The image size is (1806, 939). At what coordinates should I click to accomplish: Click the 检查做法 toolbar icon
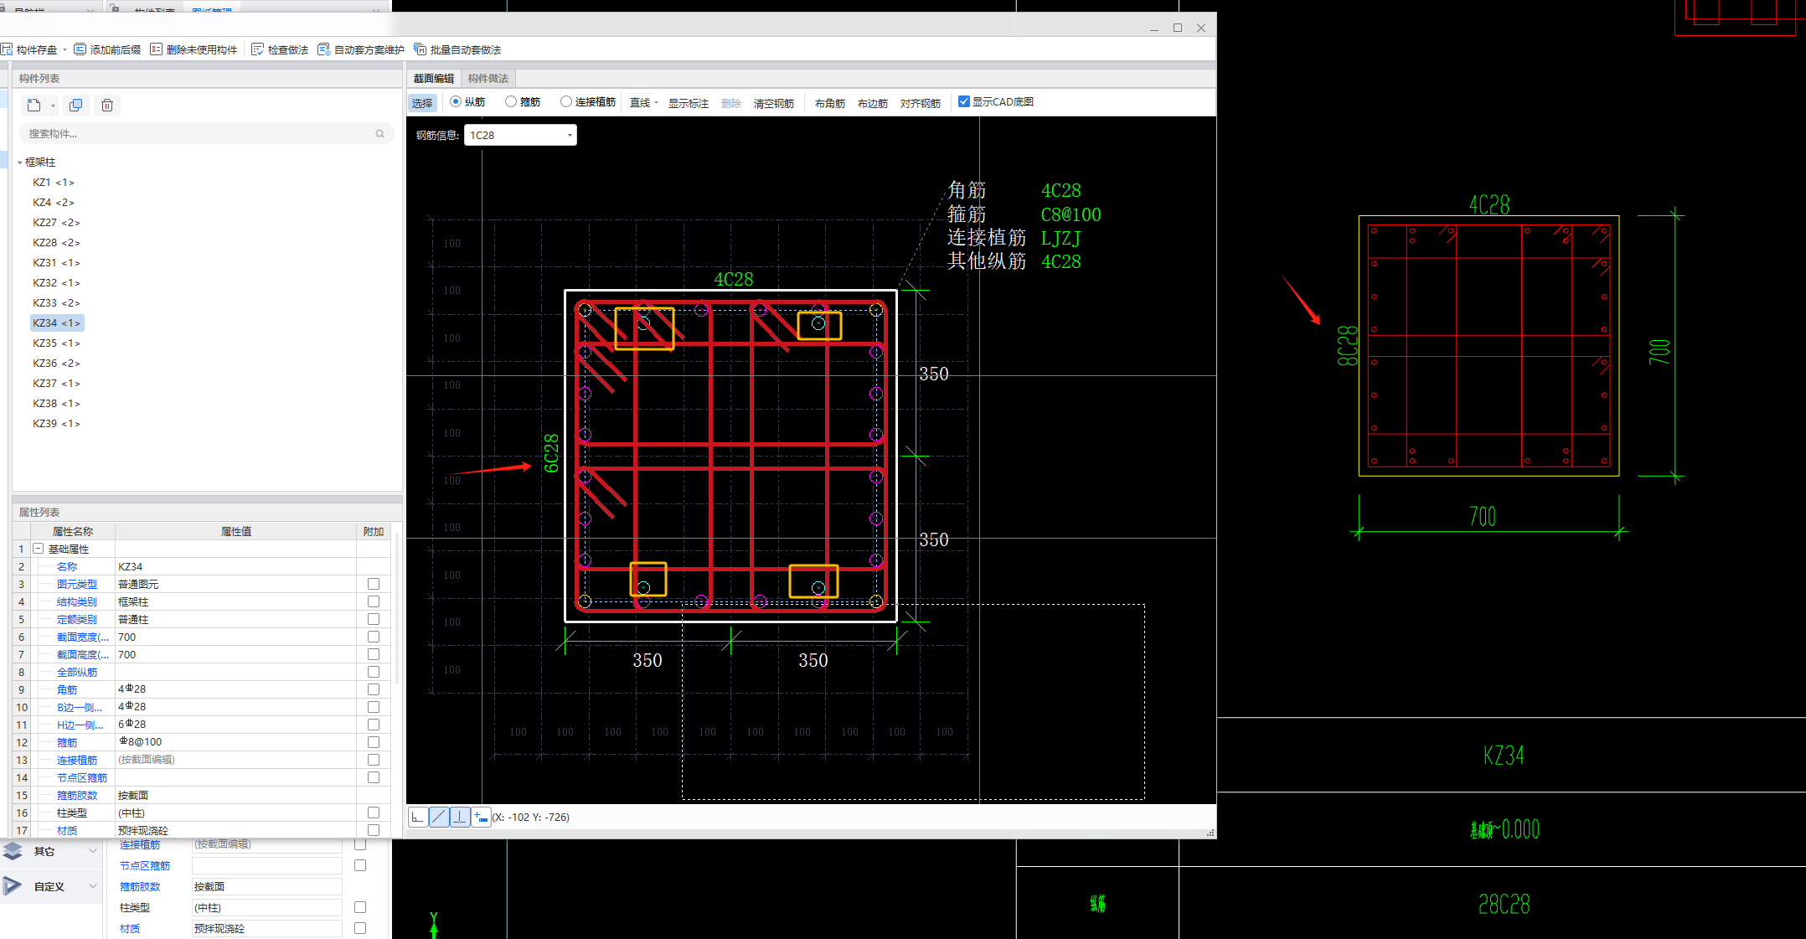pos(258,49)
